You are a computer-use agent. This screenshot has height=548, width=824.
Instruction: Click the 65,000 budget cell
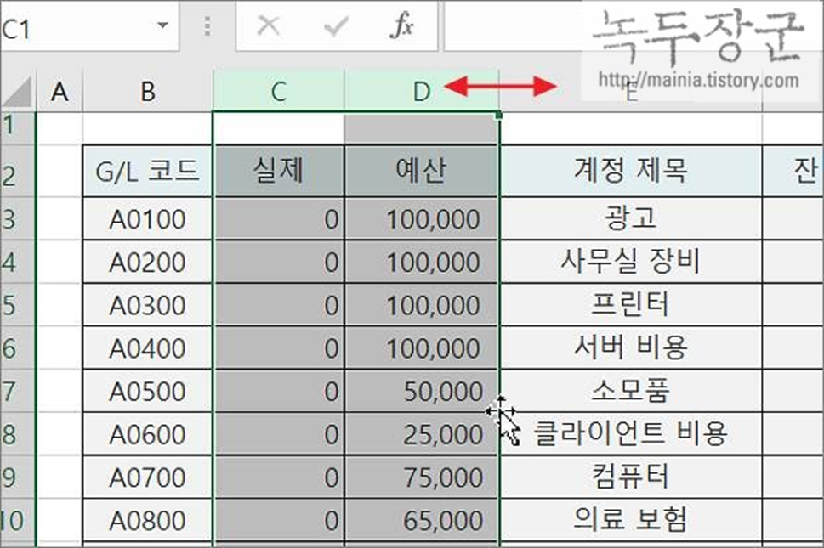point(421,520)
